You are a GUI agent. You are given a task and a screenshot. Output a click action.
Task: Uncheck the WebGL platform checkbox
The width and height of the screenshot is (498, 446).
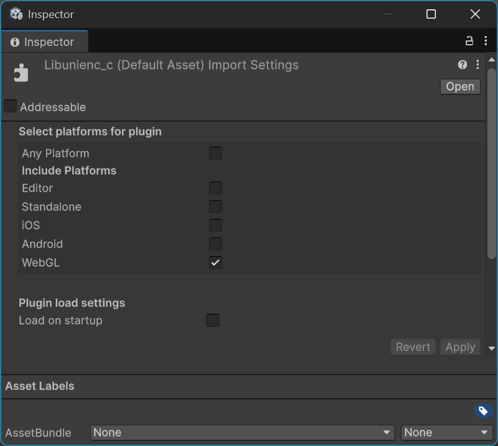215,263
